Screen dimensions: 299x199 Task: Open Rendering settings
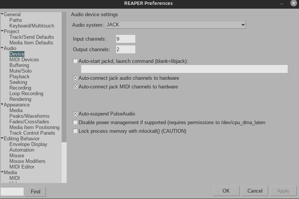20,99
